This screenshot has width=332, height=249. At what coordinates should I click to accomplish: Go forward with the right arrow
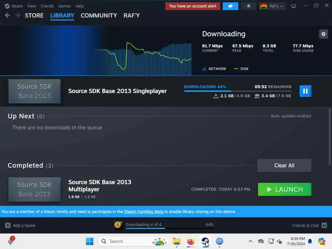(x=18, y=15)
